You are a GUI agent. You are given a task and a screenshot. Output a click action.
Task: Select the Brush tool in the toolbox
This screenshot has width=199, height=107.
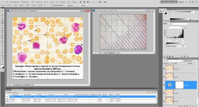click(x=3, y=28)
